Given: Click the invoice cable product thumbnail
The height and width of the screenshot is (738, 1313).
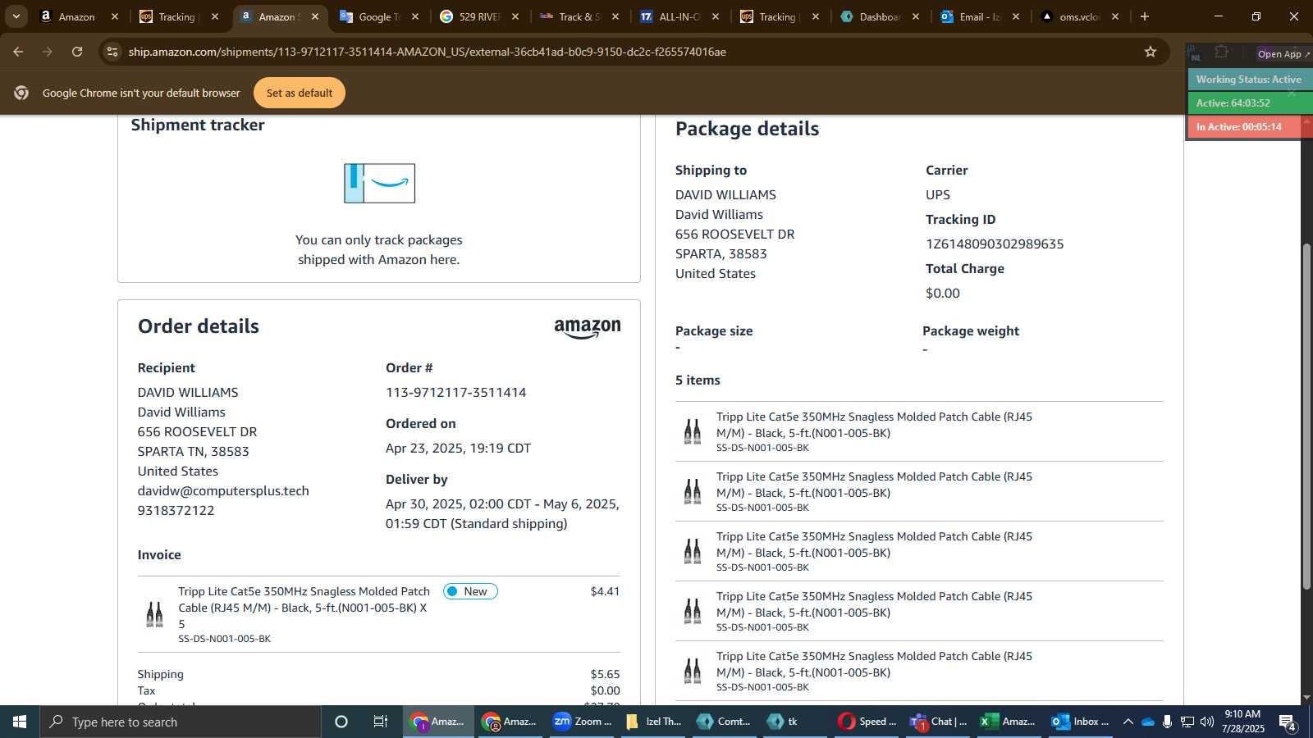Looking at the screenshot, I should pos(154,614).
